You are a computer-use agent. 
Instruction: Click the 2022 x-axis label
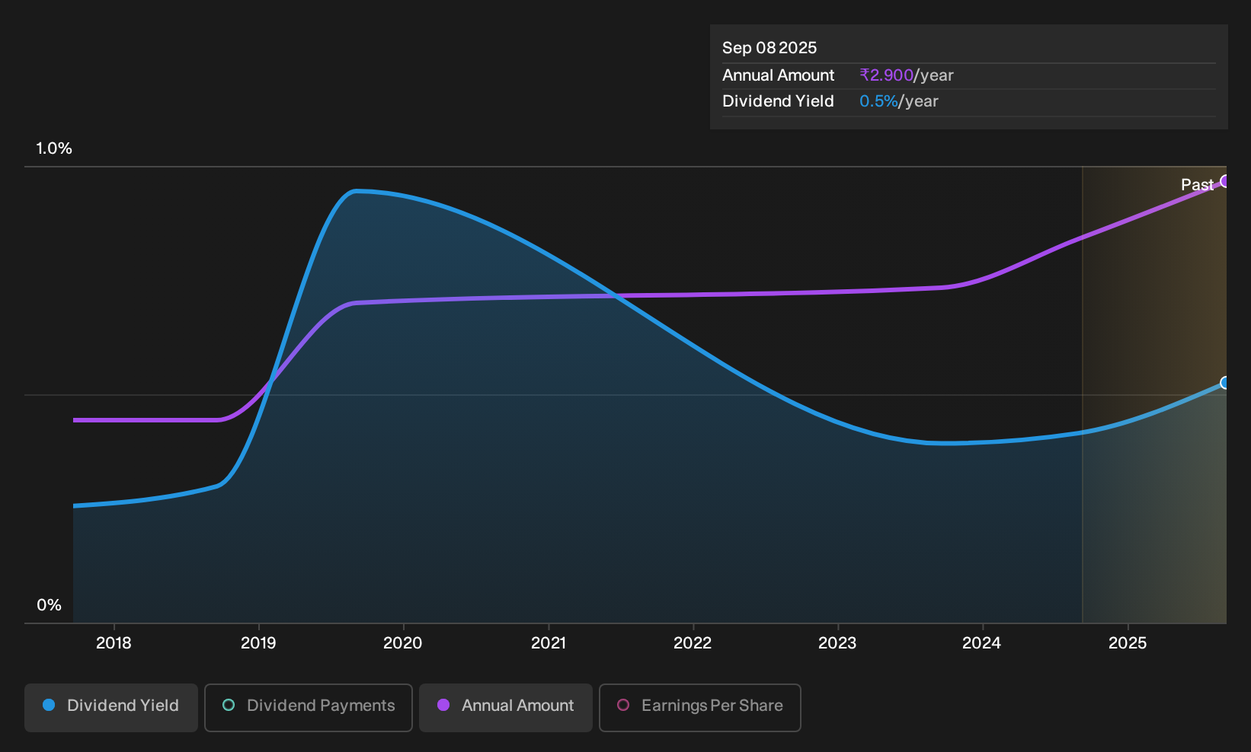[693, 643]
